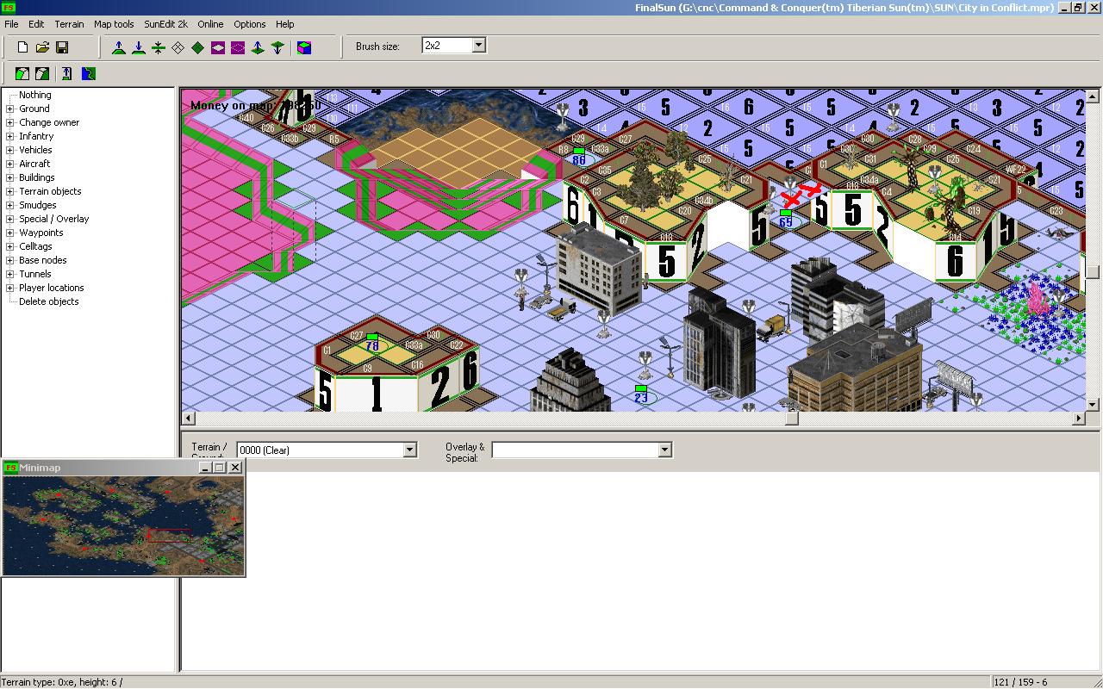Maximize the Minimap window
This screenshot has height=689, width=1103.
pos(219,468)
